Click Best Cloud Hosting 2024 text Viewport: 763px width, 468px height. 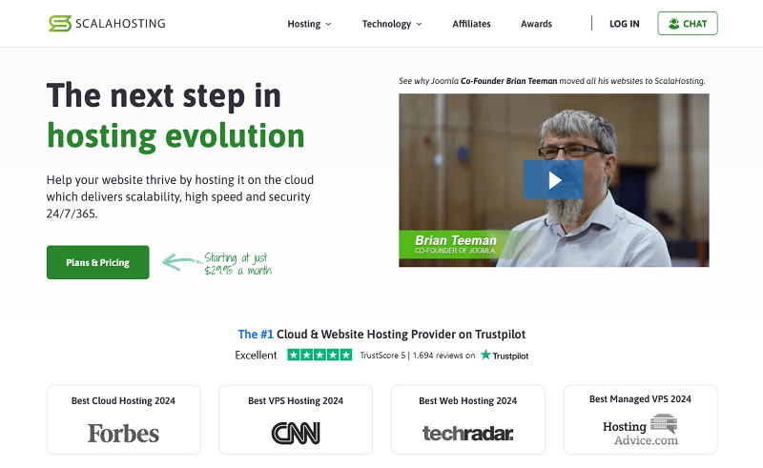coord(123,401)
